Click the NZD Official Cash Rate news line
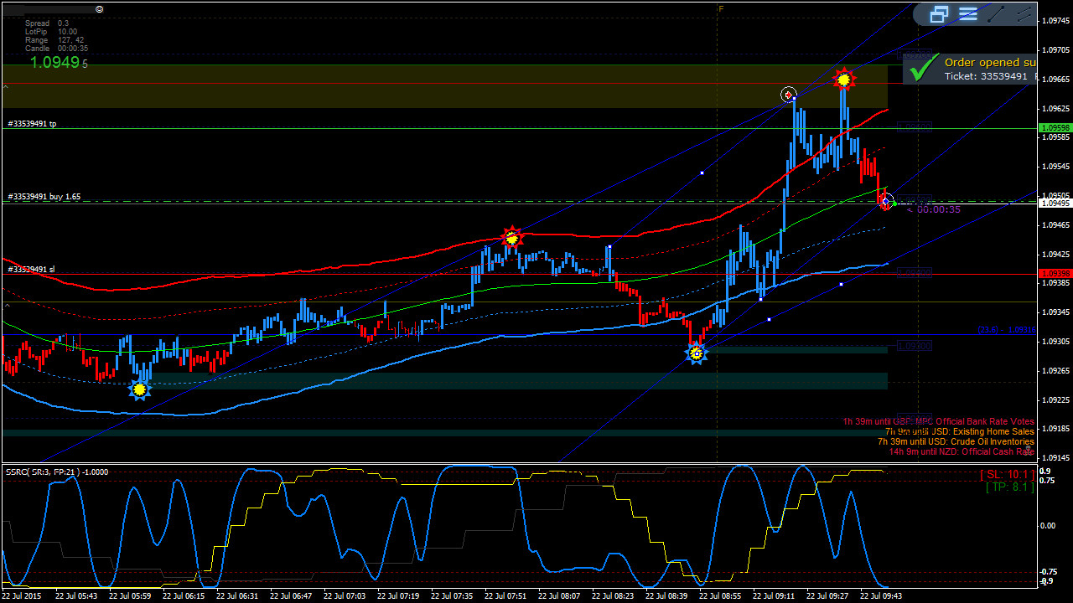The height and width of the screenshot is (603, 1073). coord(962,451)
